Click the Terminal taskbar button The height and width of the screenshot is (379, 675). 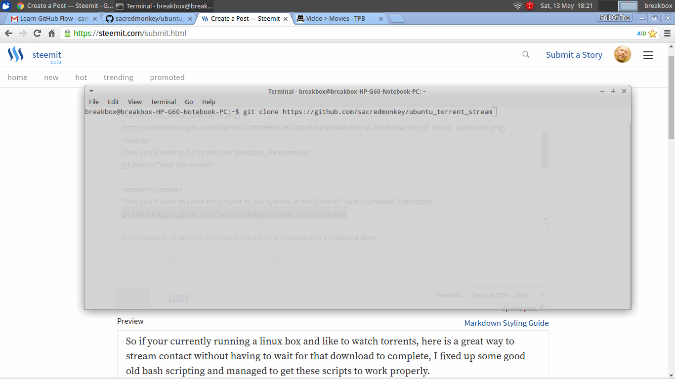[x=165, y=6]
